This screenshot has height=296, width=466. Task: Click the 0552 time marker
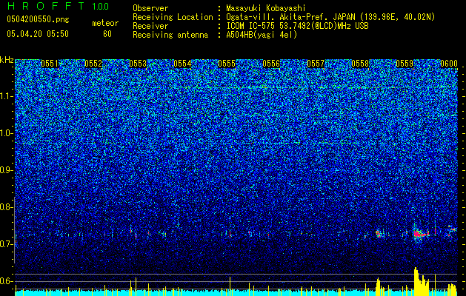93,64
